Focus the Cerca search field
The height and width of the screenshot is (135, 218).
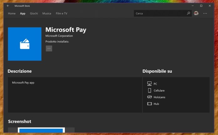click(x=160, y=13)
